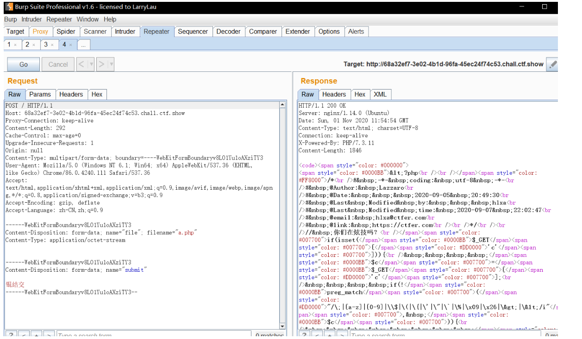Show the Response Hex view

(360, 94)
